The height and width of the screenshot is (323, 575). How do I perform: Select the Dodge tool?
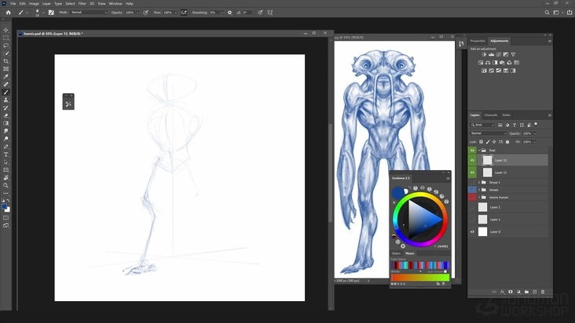(x=5, y=139)
